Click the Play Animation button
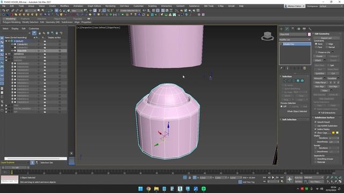Viewport: 344px width, 193px height. click(273, 177)
